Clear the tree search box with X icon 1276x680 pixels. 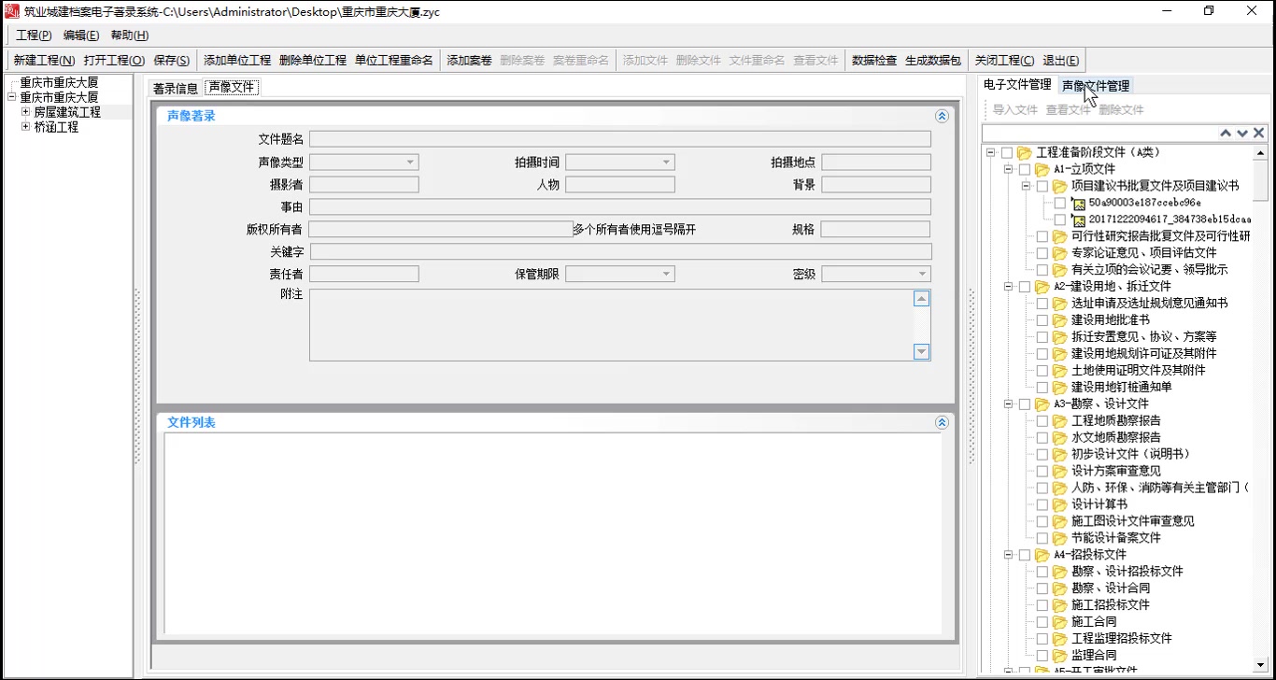point(1259,134)
